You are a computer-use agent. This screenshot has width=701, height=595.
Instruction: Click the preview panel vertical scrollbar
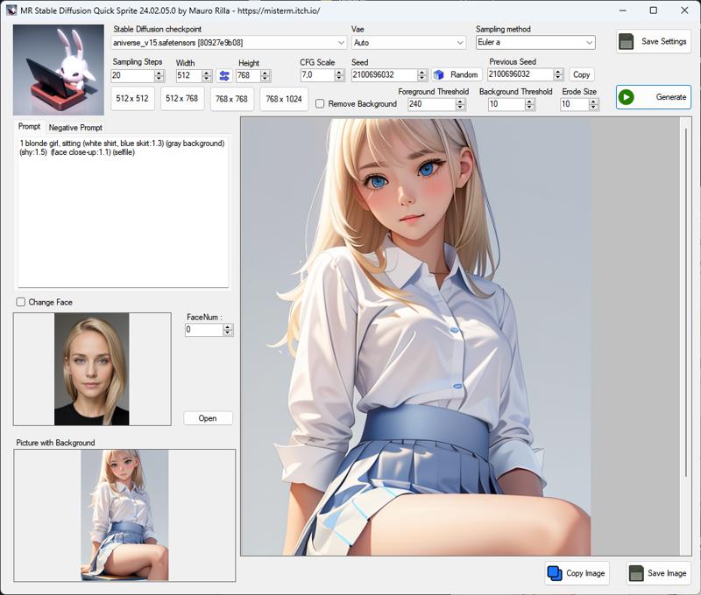[x=686, y=301]
